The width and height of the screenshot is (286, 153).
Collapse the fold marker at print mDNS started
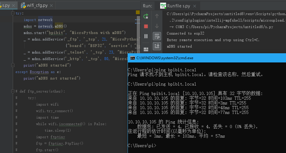tap(12, 65)
